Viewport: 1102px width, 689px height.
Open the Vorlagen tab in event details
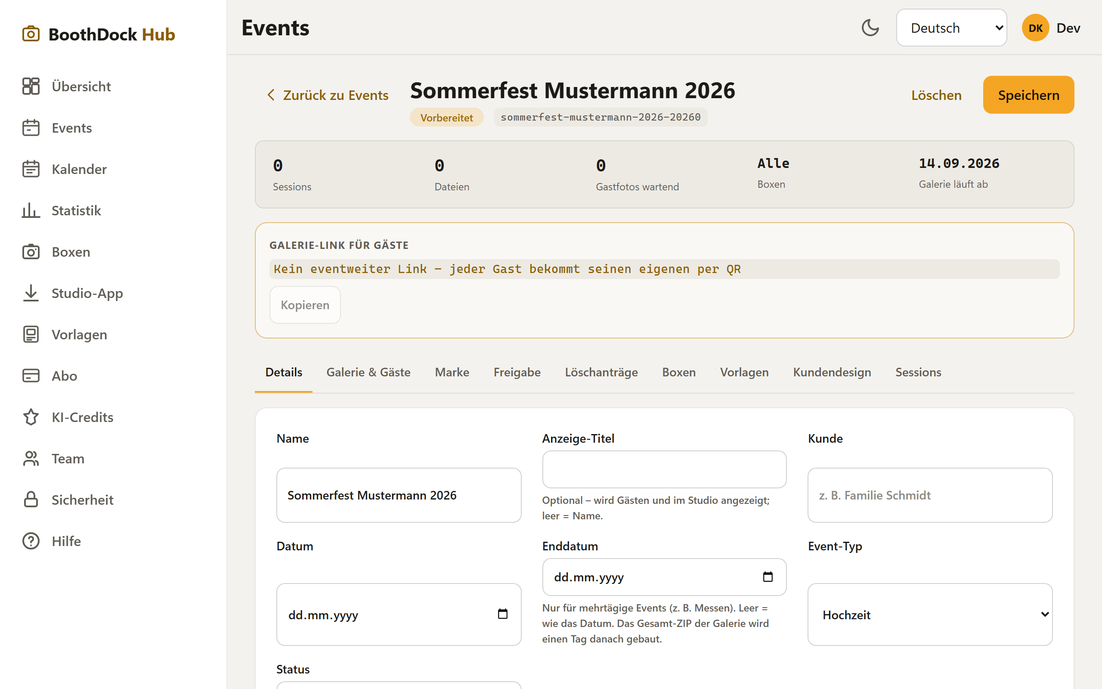coord(744,372)
